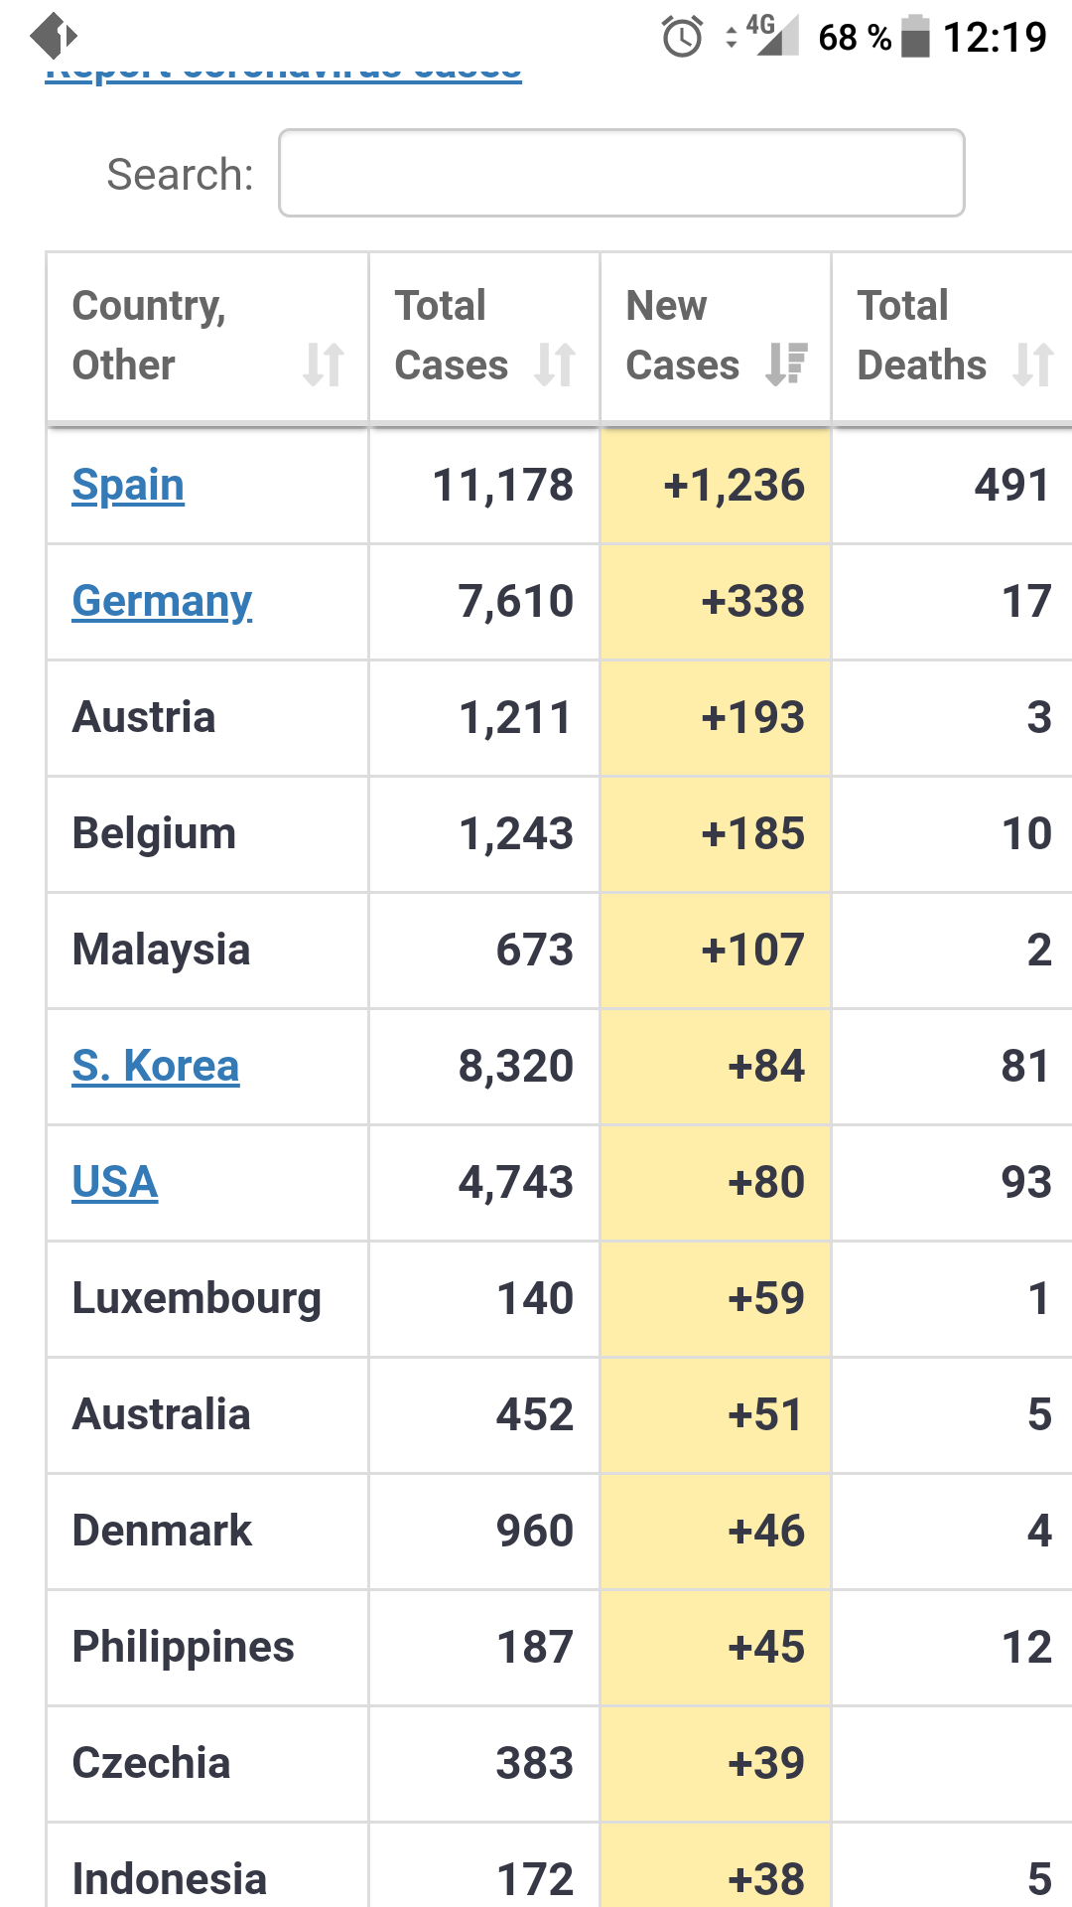Tap the battery status icon
Image resolution: width=1072 pixels, height=1907 pixels.
[x=915, y=37]
